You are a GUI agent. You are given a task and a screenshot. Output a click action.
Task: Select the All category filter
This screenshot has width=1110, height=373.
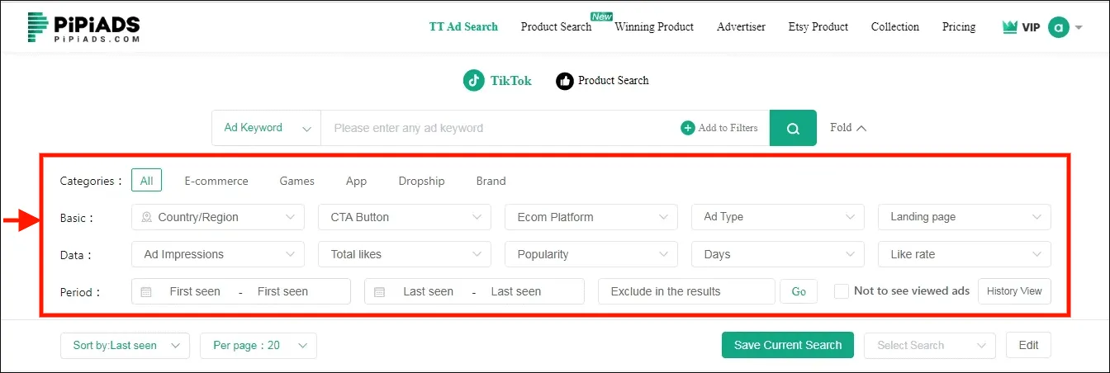(x=146, y=181)
